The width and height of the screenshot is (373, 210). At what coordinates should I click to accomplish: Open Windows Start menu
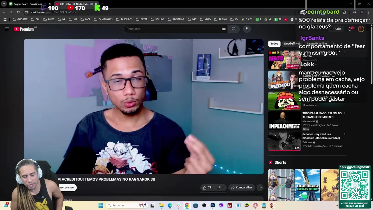tap(101, 205)
